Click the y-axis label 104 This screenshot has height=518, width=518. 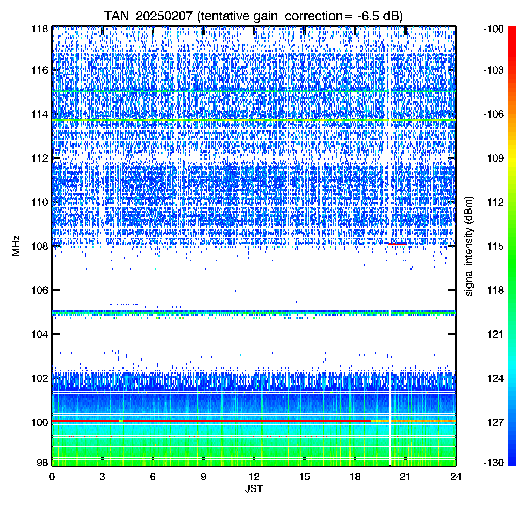click(40, 334)
